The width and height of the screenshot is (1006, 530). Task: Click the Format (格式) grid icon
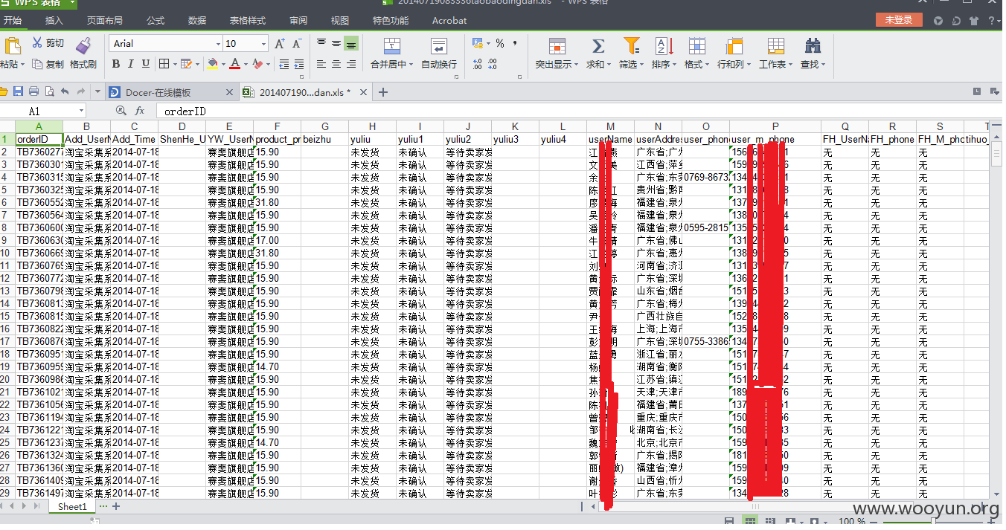tap(696, 46)
